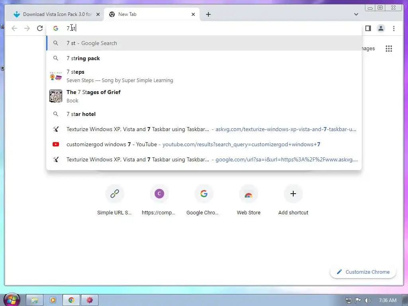Select '7 st - Google Search' suggestion

204,43
